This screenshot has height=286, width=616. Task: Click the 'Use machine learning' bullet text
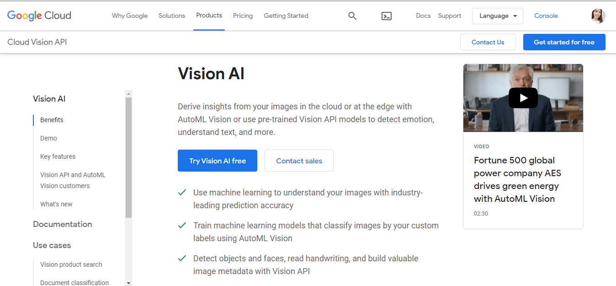(x=308, y=199)
